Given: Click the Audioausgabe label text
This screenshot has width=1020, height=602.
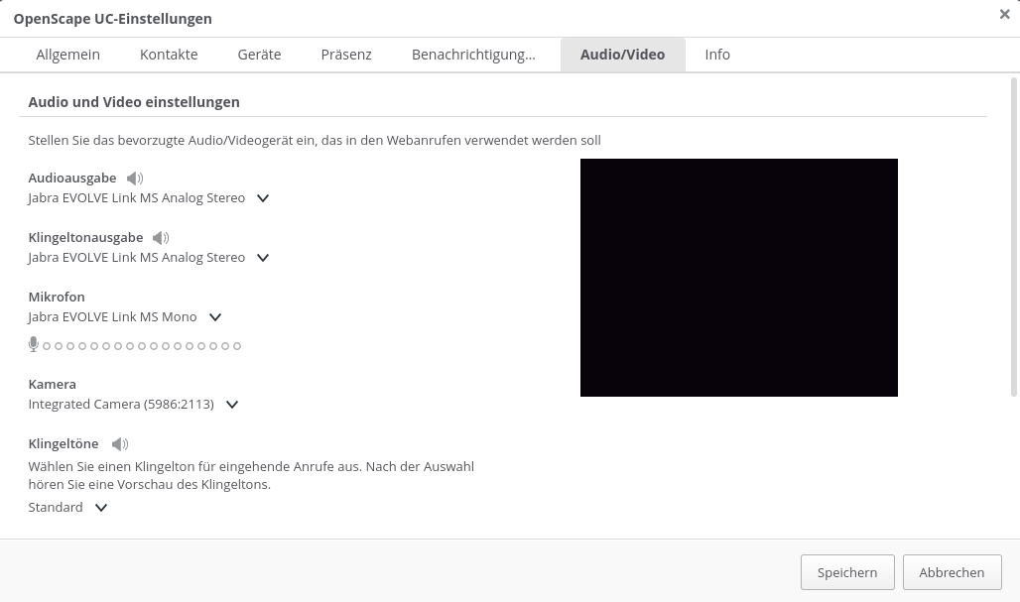Looking at the screenshot, I should coord(72,179).
